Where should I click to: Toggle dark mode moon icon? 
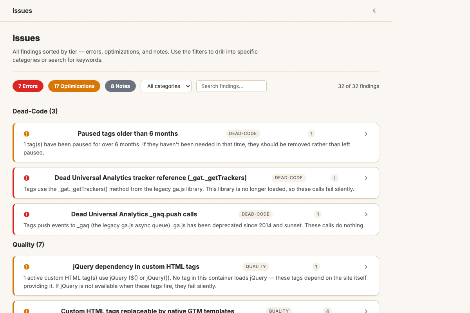[x=374, y=11]
